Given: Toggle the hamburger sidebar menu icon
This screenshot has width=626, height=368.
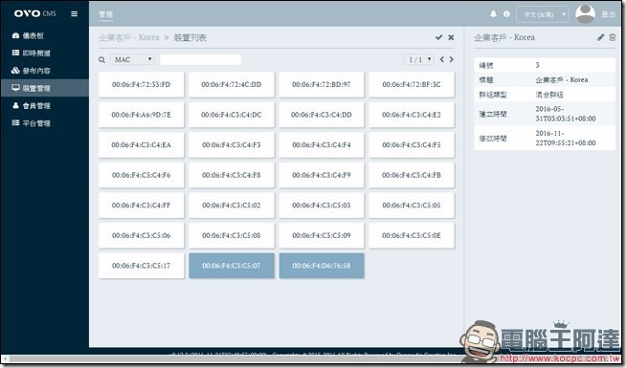Looking at the screenshot, I should point(74,14).
